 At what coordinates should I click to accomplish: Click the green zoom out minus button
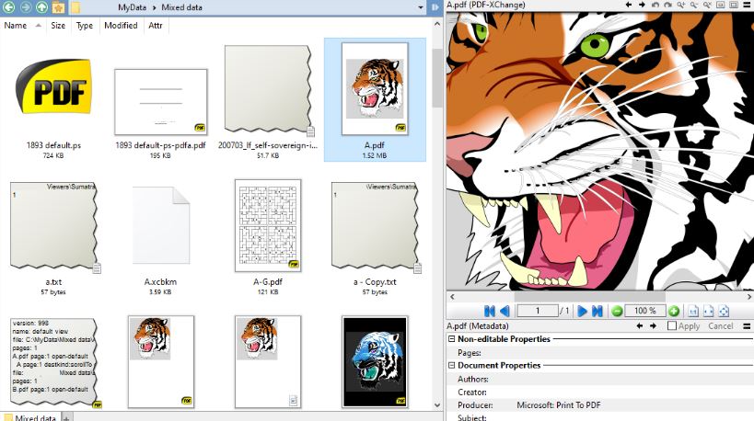coord(617,311)
